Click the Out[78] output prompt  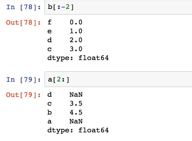tap(23, 23)
